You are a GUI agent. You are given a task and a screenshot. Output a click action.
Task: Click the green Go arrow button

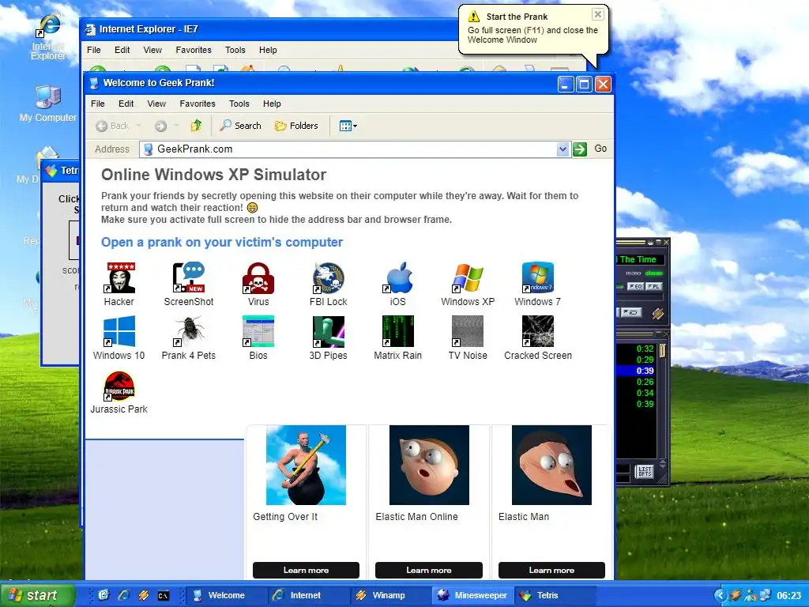point(580,149)
